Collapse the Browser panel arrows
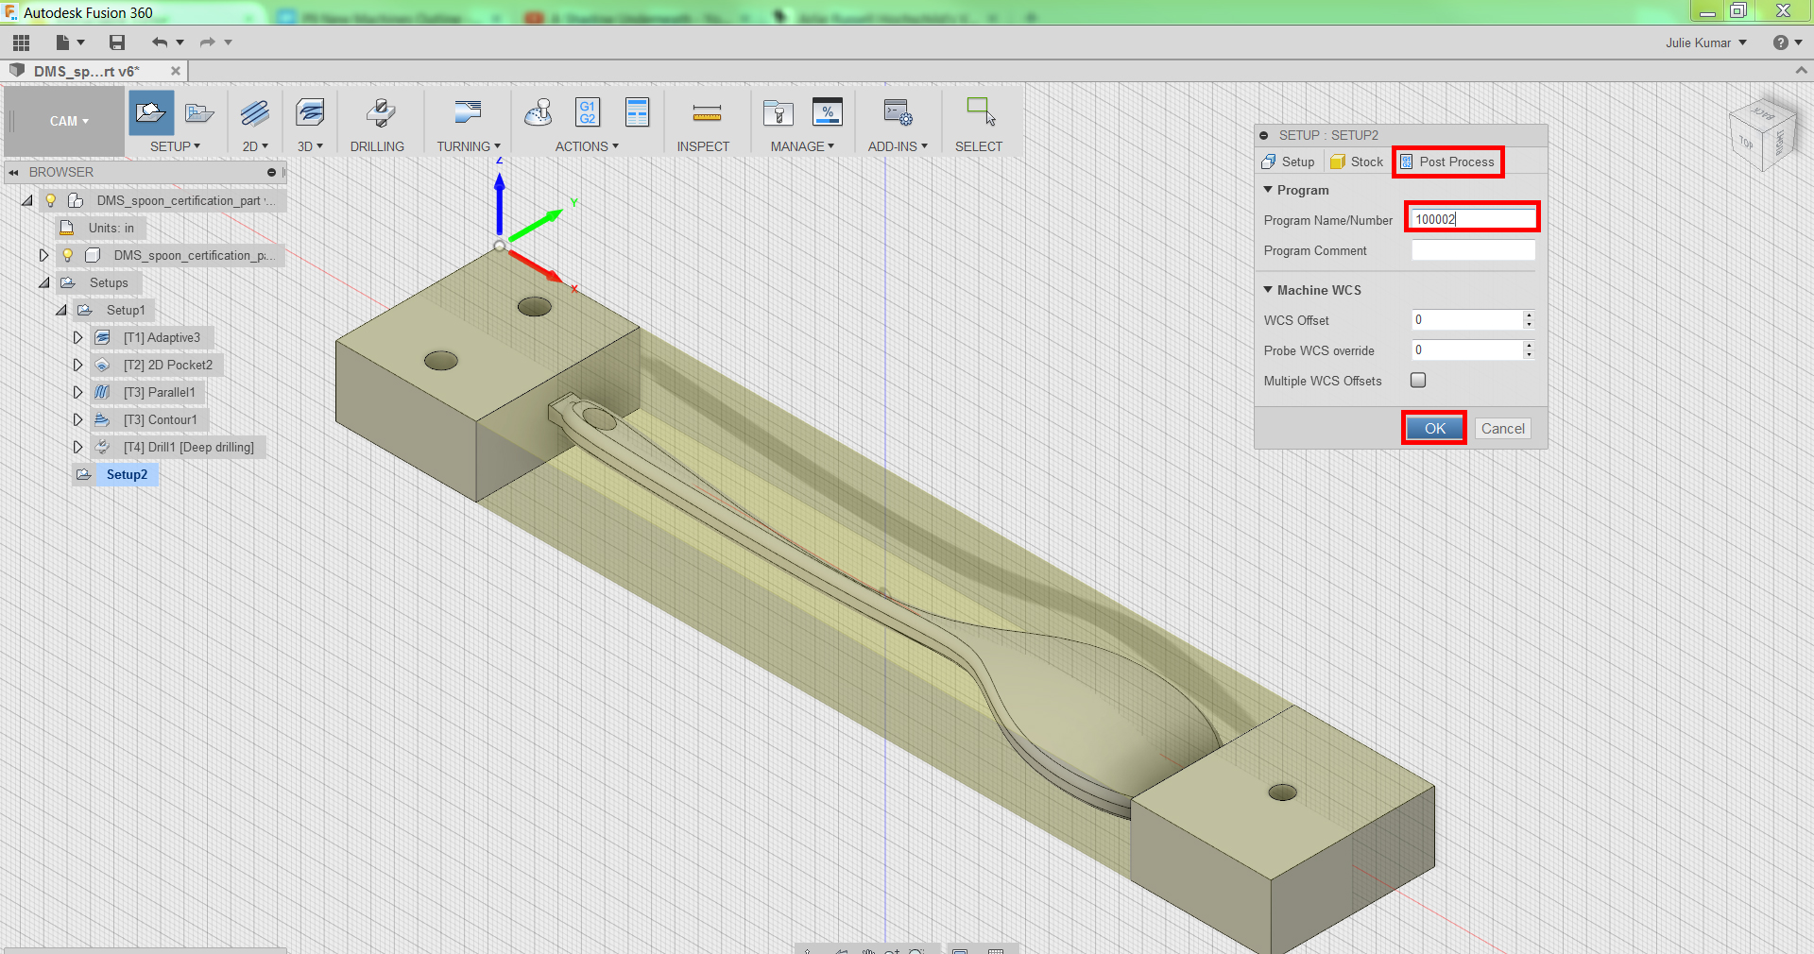Screen dimensions: 1814x954 (x=13, y=172)
